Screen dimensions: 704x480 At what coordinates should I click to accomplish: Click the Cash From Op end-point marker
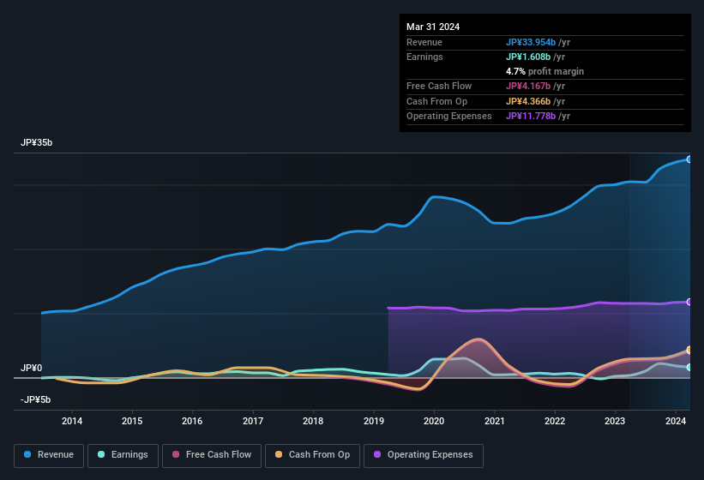coord(689,350)
